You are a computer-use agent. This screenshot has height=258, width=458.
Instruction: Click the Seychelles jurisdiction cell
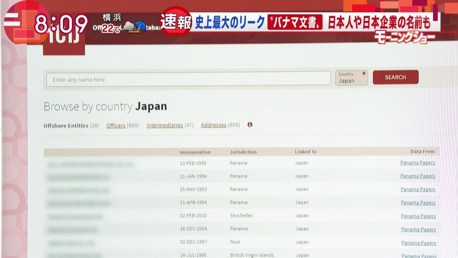[241, 215]
